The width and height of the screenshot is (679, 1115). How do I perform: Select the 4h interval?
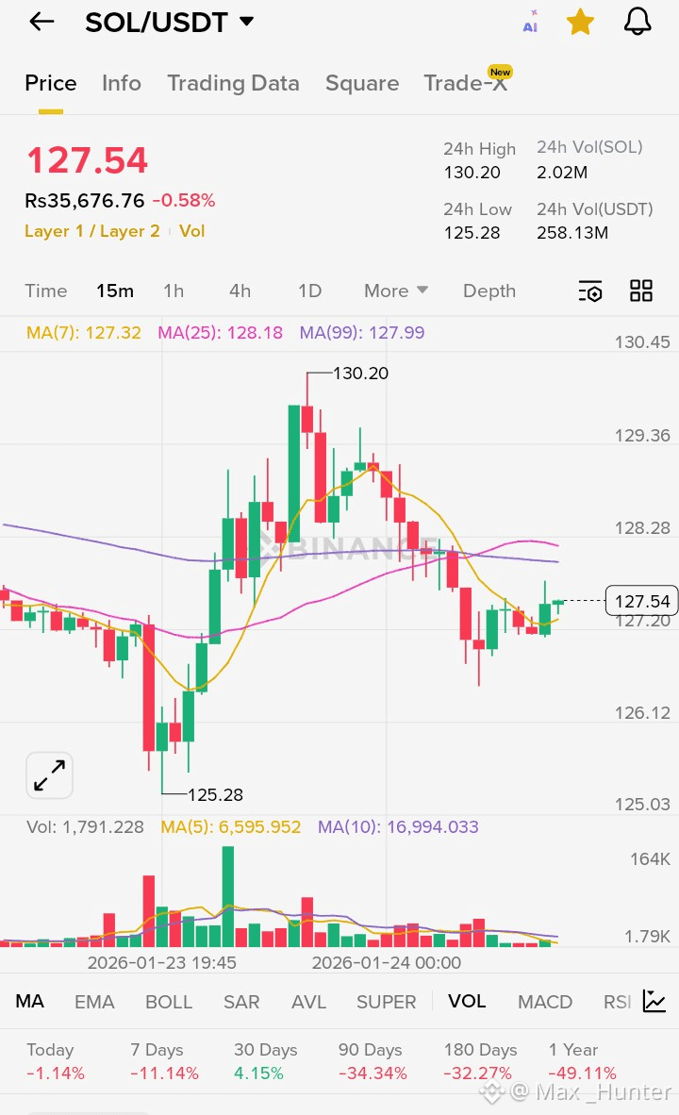point(240,291)
